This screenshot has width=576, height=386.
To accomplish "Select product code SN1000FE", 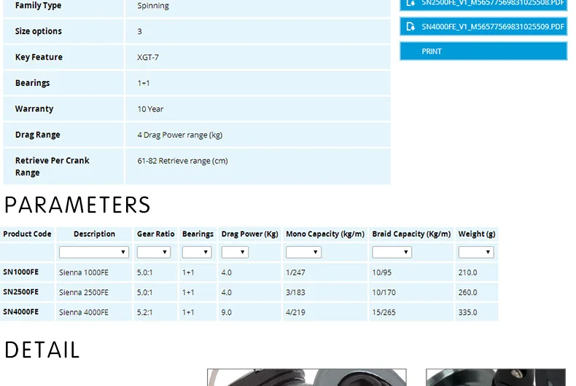I will pos(20,272).
